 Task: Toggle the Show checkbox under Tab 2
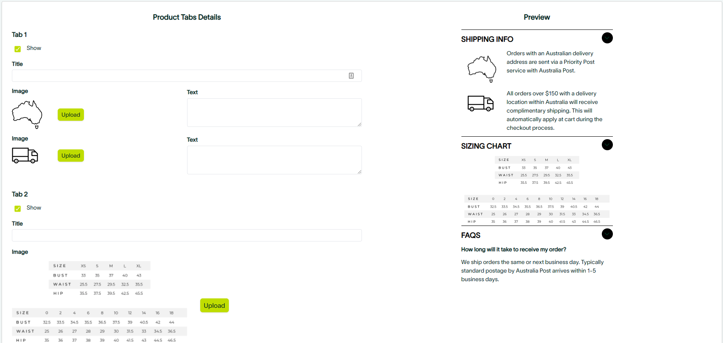[x=18, y=208]
